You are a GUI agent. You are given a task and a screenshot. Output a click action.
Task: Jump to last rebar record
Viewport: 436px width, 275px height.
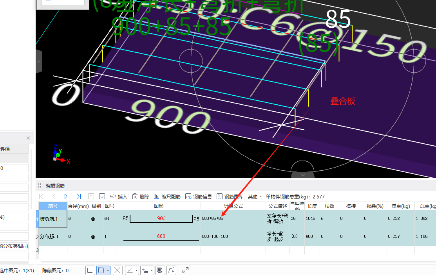tap(79, 196)
